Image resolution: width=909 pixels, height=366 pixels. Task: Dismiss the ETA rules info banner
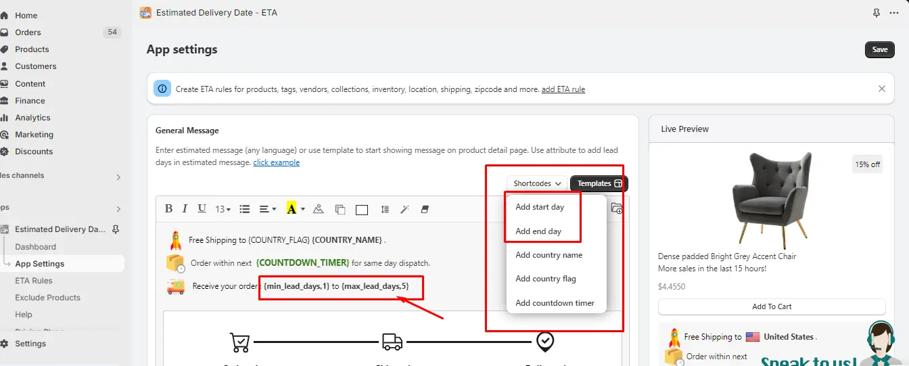click(x=882, y=89)
